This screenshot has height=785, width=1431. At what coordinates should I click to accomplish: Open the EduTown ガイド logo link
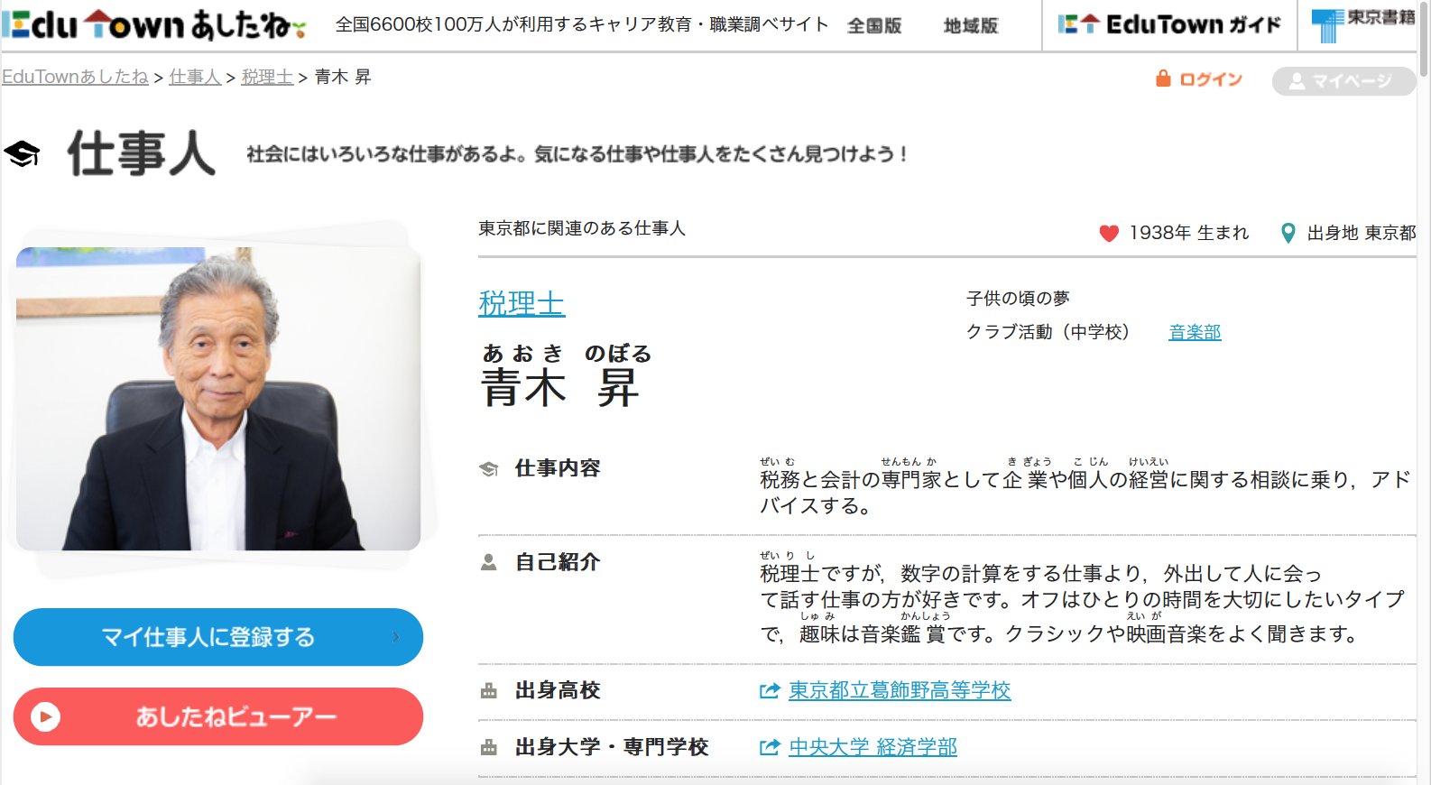tap(1169, 25)
